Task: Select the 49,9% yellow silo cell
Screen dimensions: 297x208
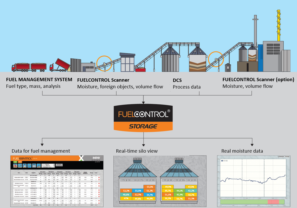Action: [168, 187]
